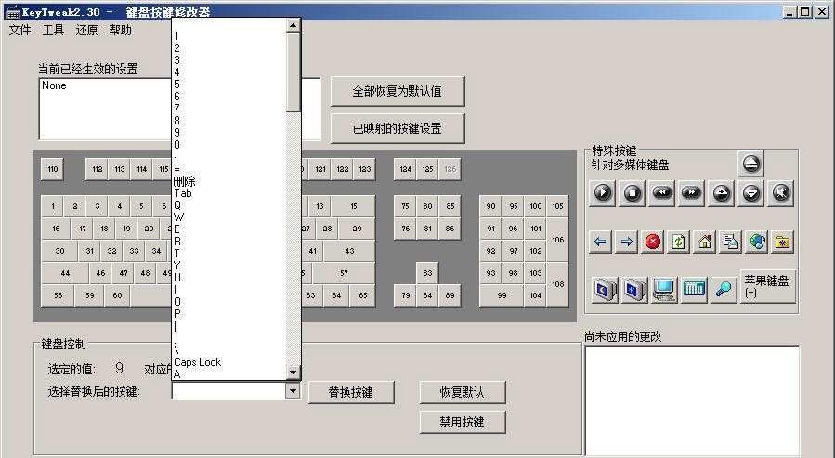Click key 110 on the keyboard map

[x=52, y=169]
